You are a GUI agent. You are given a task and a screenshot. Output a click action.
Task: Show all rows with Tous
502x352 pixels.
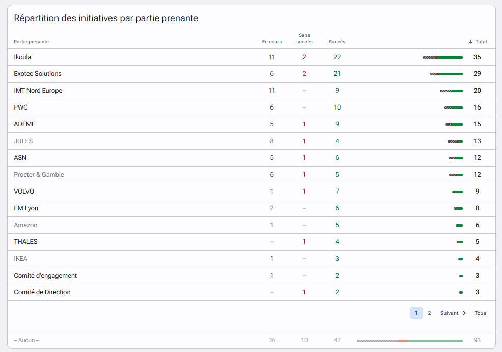480,313
